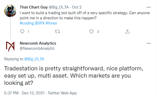Open the 5:37 PM · Dec 13, 2021 timestamp
157x99 pixels.
pos(24,93)
